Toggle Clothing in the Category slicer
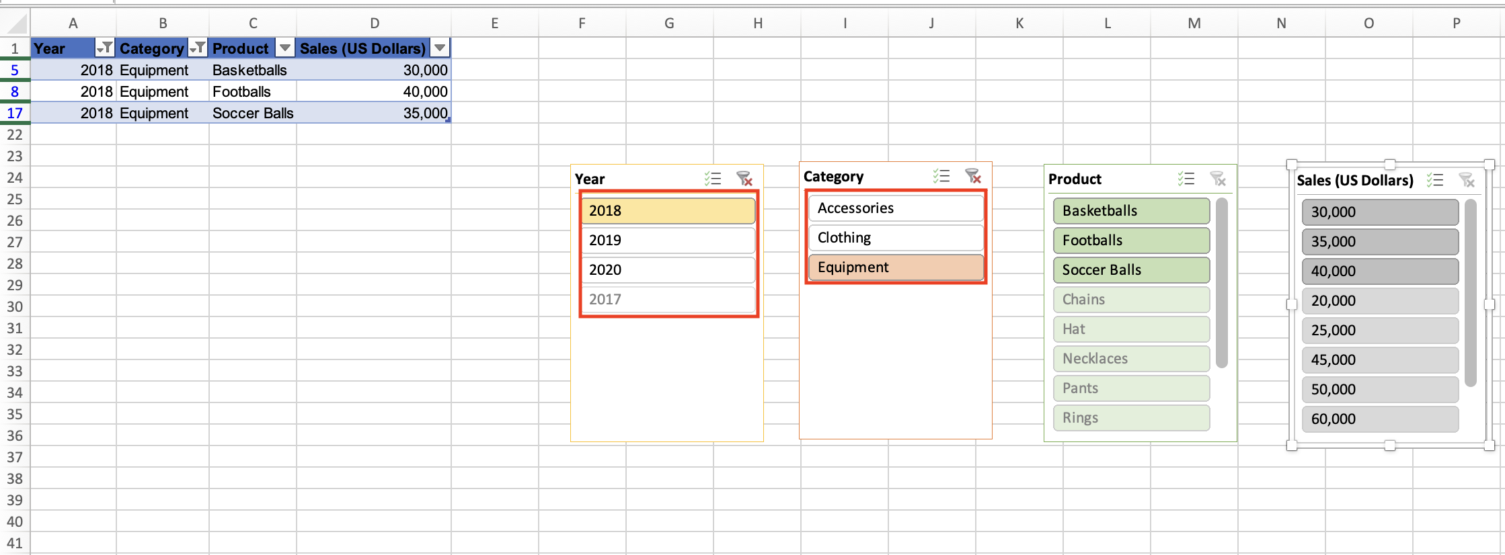This screenshot has height=555, width=1505. [895, 237]
